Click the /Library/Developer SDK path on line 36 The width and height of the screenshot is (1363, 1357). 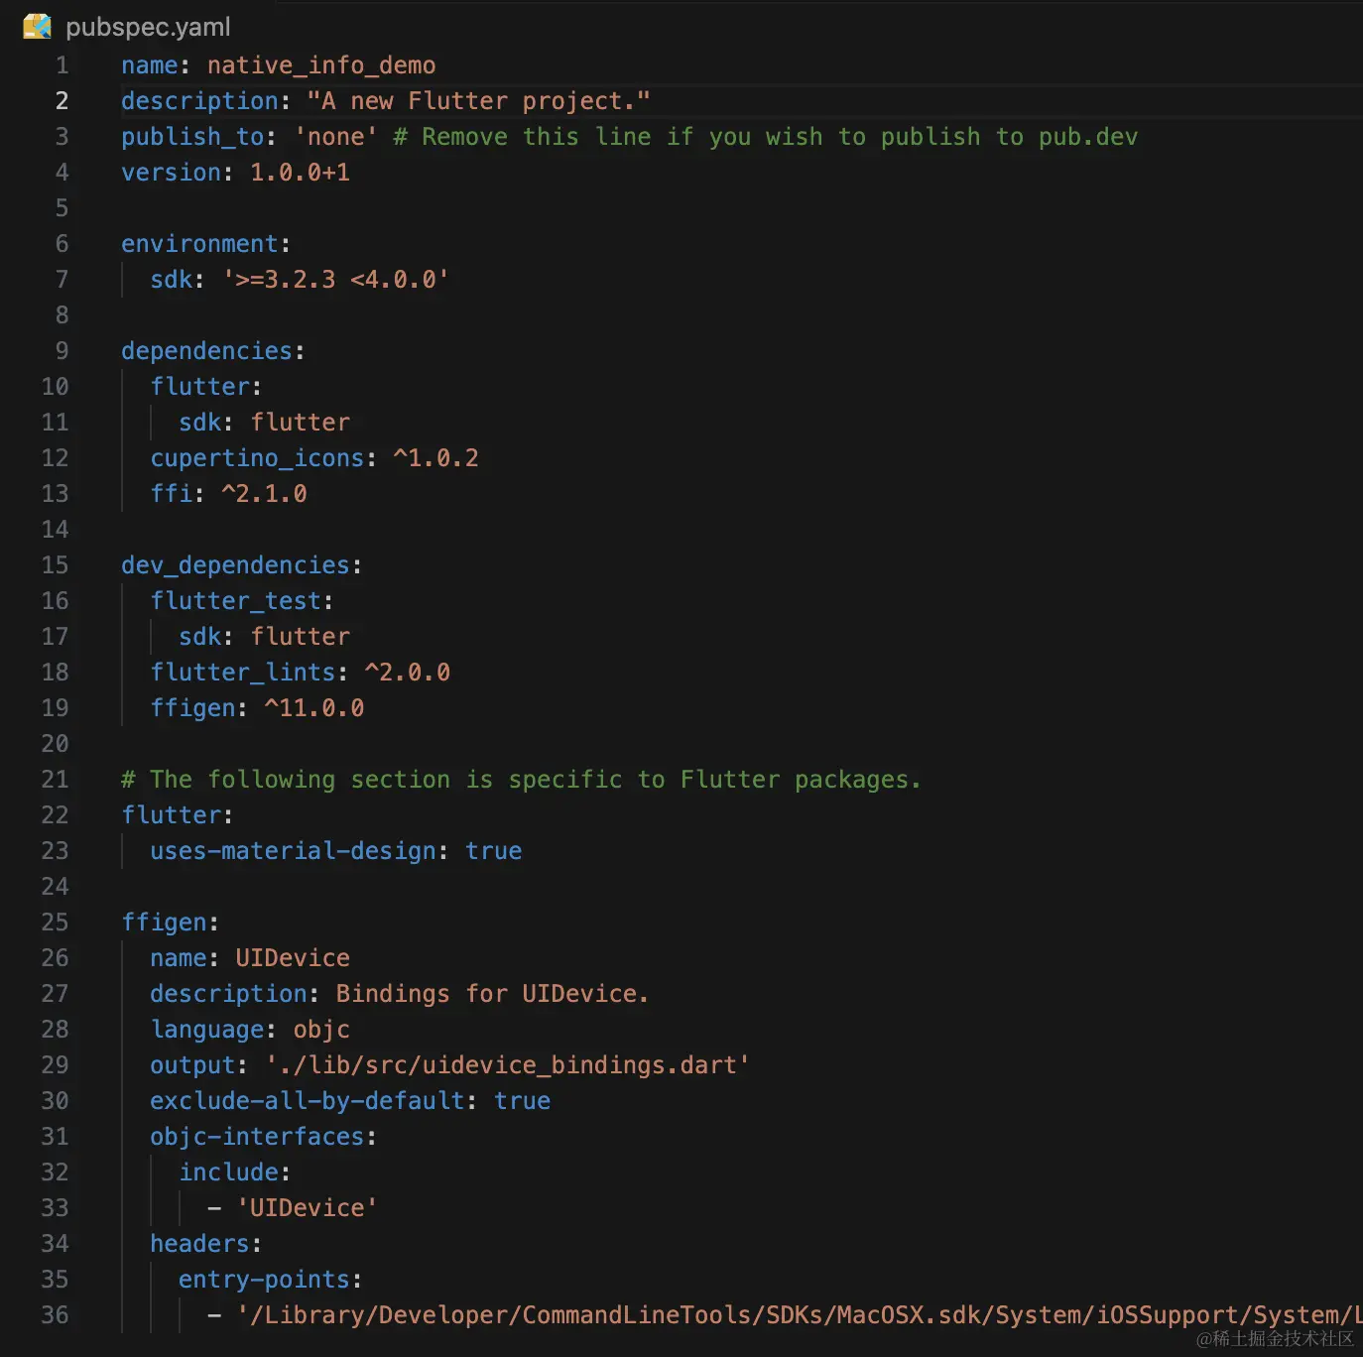800,1315
